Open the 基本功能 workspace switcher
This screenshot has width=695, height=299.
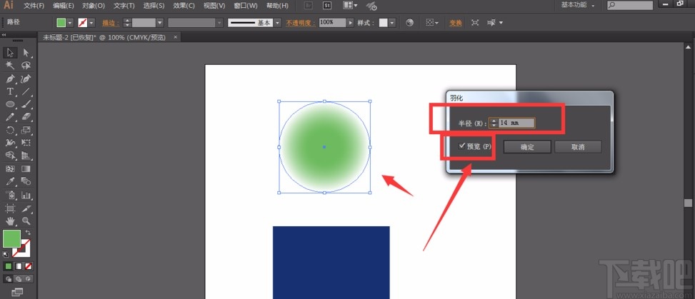point(577,5)
